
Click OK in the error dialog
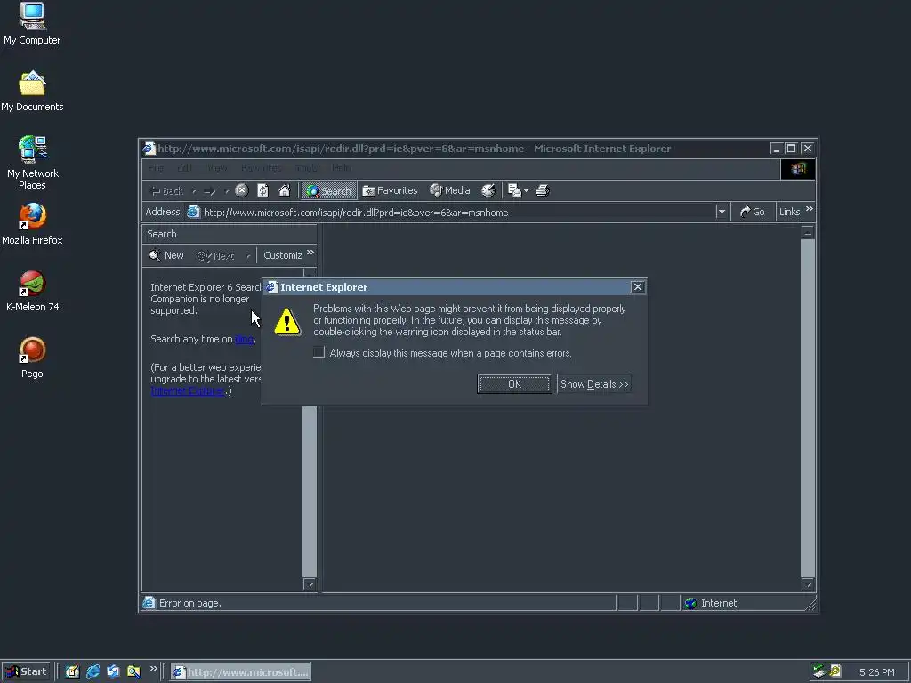(x=514, y=384)
